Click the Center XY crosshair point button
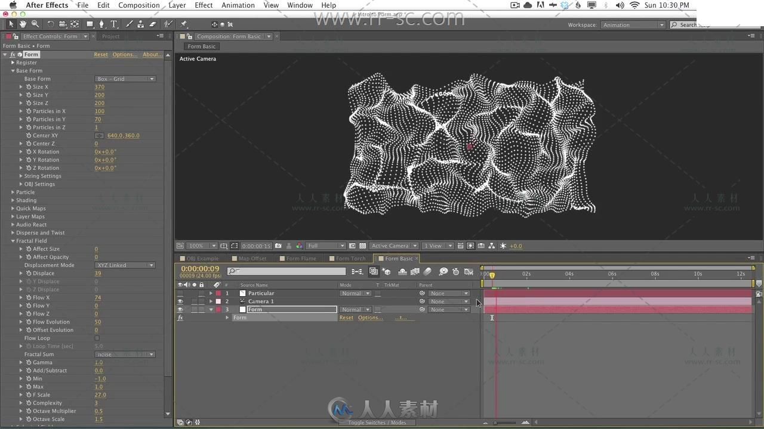 click(99, 135)
